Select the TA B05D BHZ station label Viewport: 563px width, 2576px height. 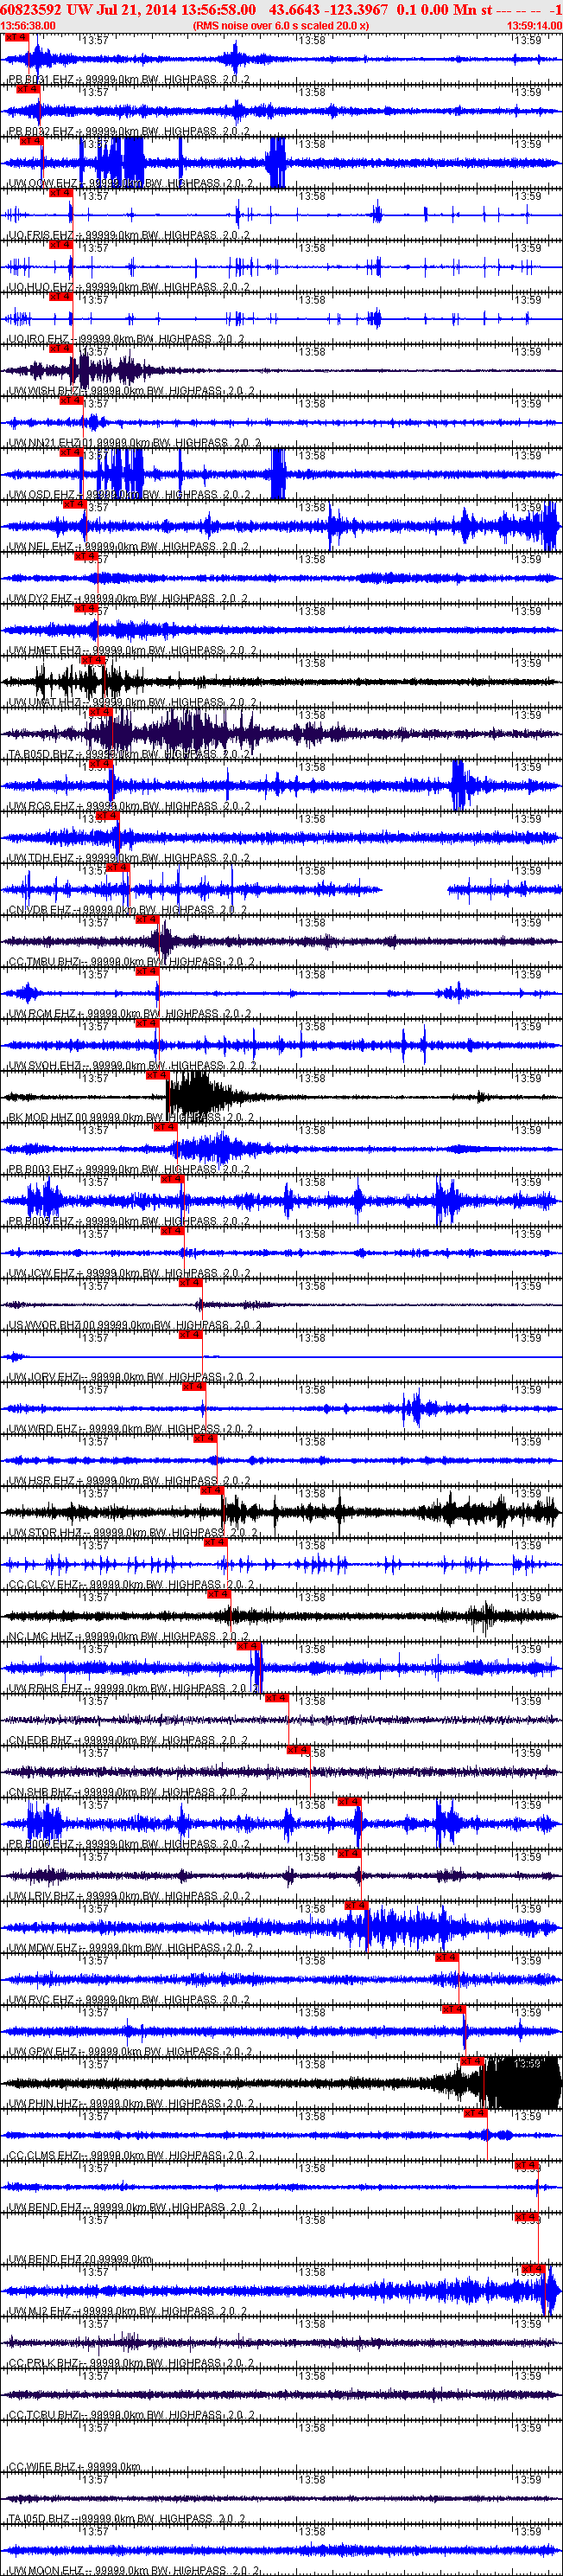pyautogui.click(x=130, y=755)
